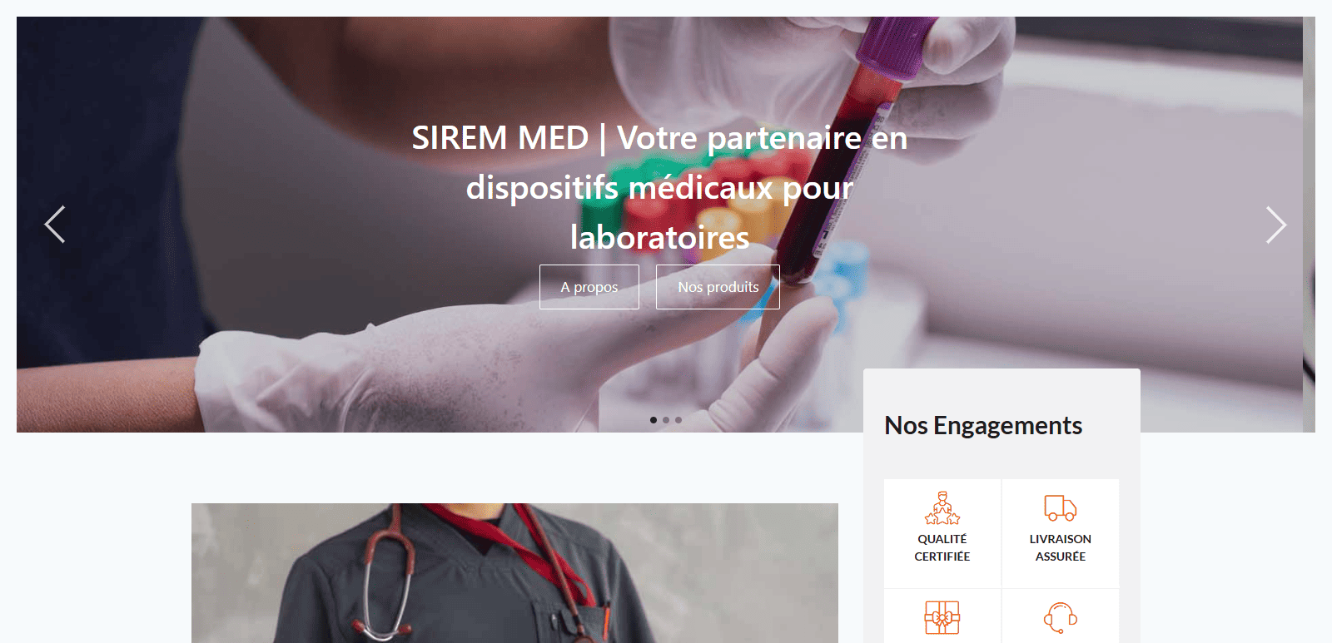Screen dimensions: 1332x643
Task: Click the doctor with stethoscope photo
Action: 514,573
